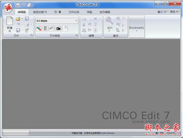Image resolution: width=183 pixels, height=138 pixels.
Task: Click the status bar text 中国总代理
Action: [x=93, y=133]
